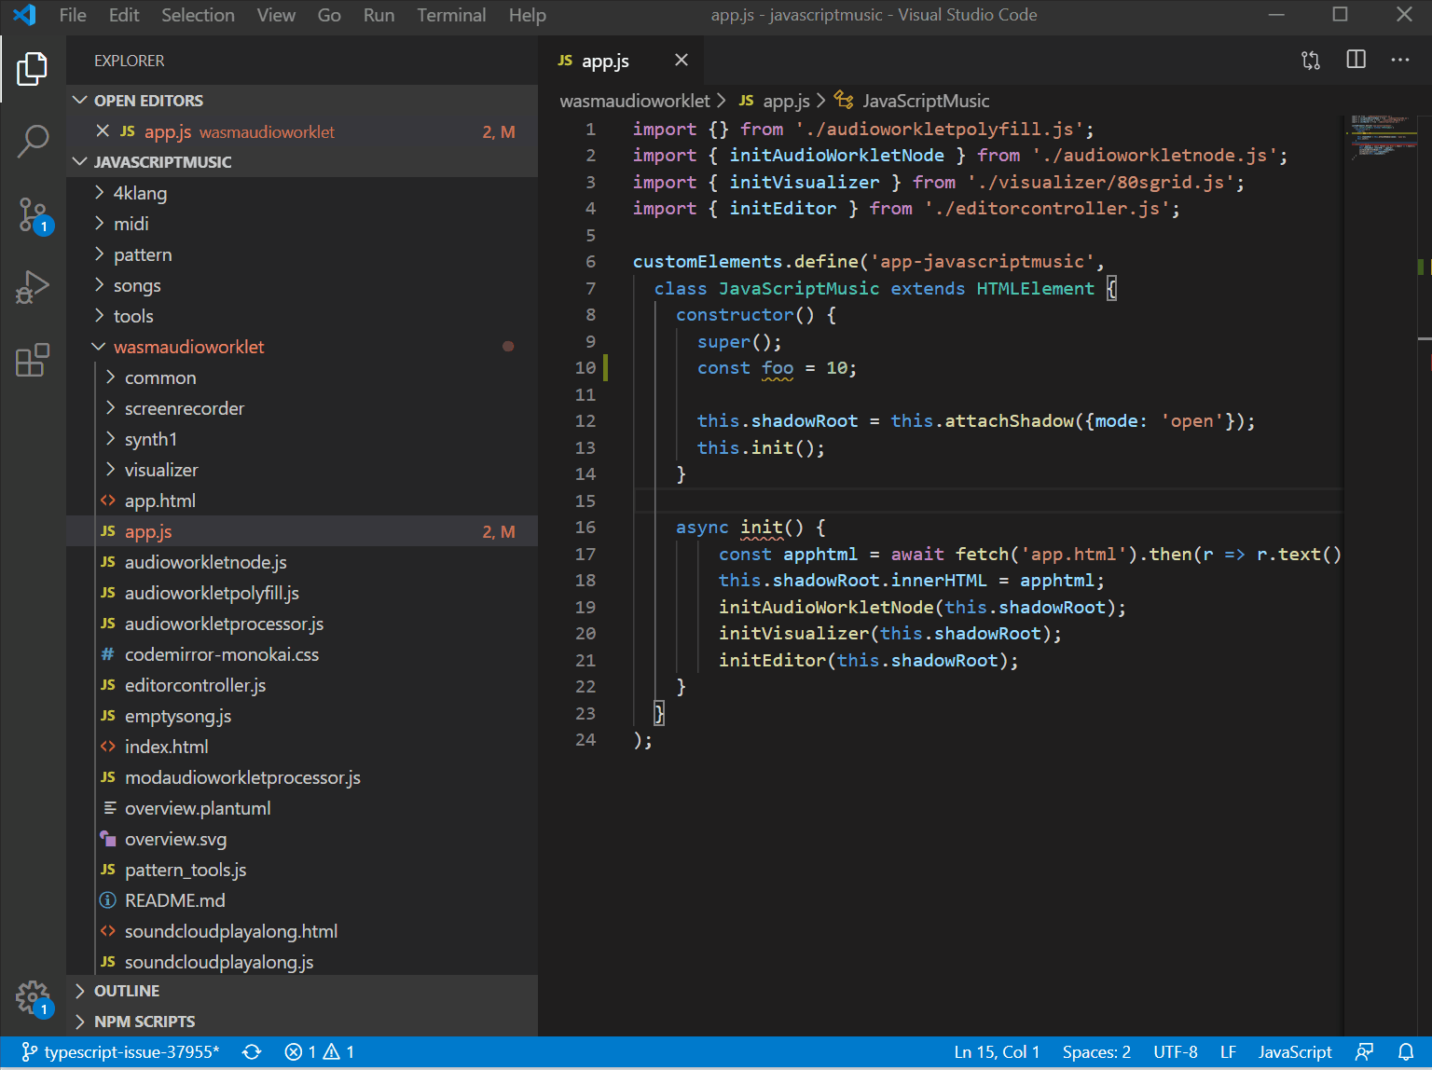Open the Search view
This screenshot has height=1070, width=1432.
click(x=33, y=141)
